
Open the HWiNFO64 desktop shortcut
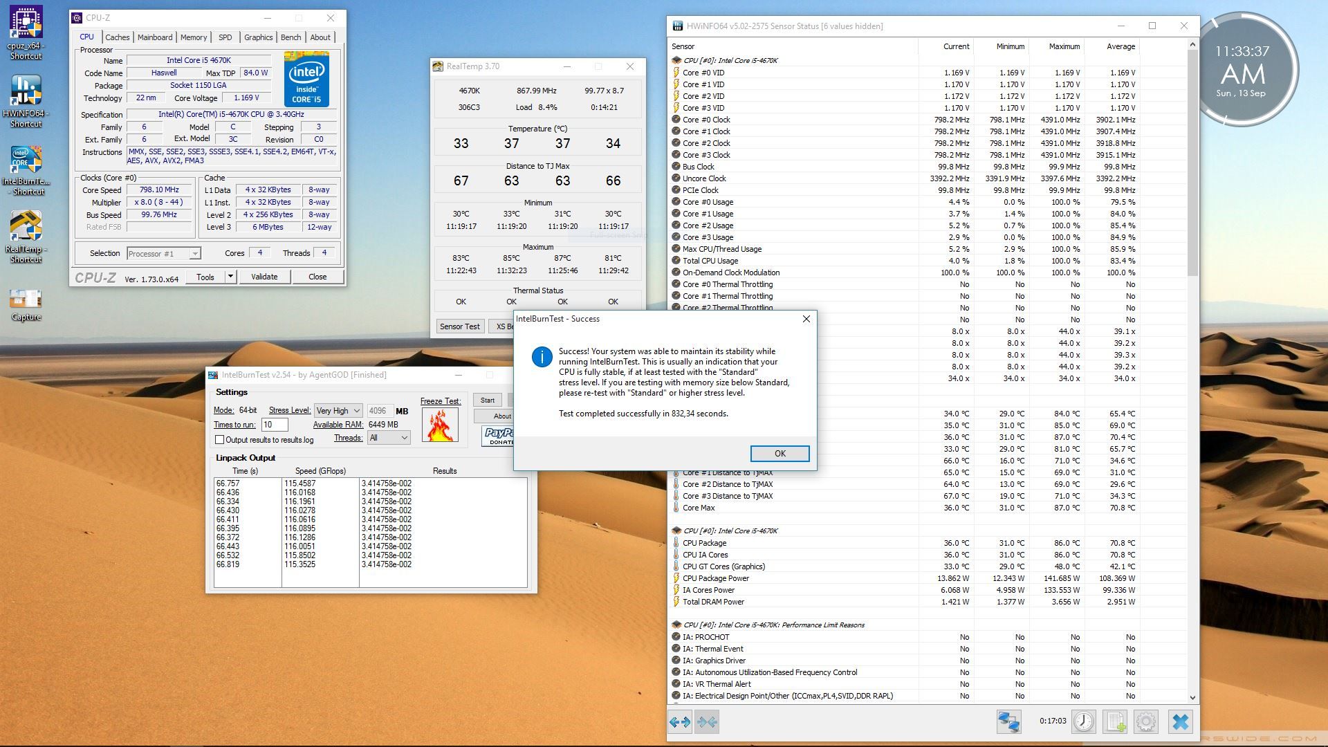[26, 100]
